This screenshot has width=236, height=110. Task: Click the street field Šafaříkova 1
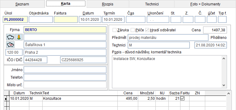coord(65,45)
